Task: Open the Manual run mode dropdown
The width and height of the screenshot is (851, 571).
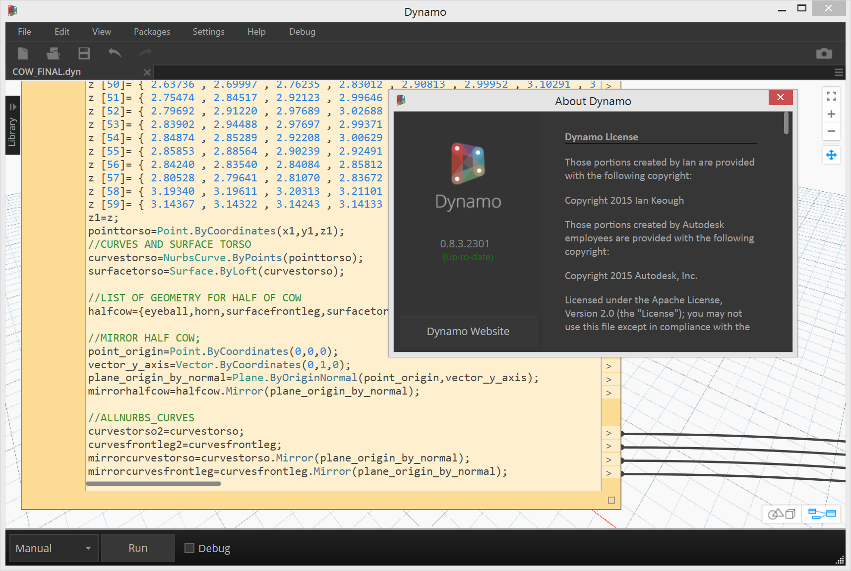Action: pyautogui.click(x=54, y=548)
